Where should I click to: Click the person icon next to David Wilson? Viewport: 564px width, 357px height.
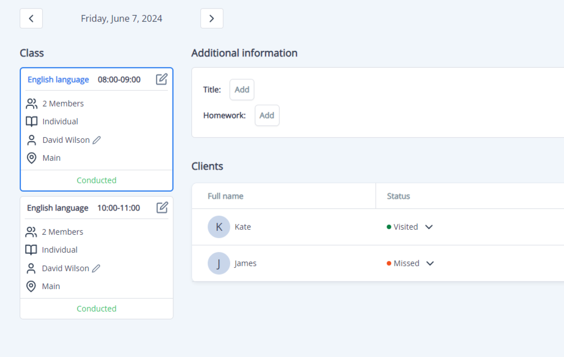point(31,140)
